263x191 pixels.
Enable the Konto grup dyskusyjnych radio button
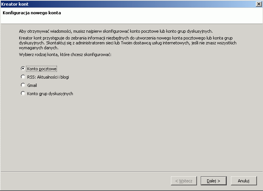pos(23,93)
